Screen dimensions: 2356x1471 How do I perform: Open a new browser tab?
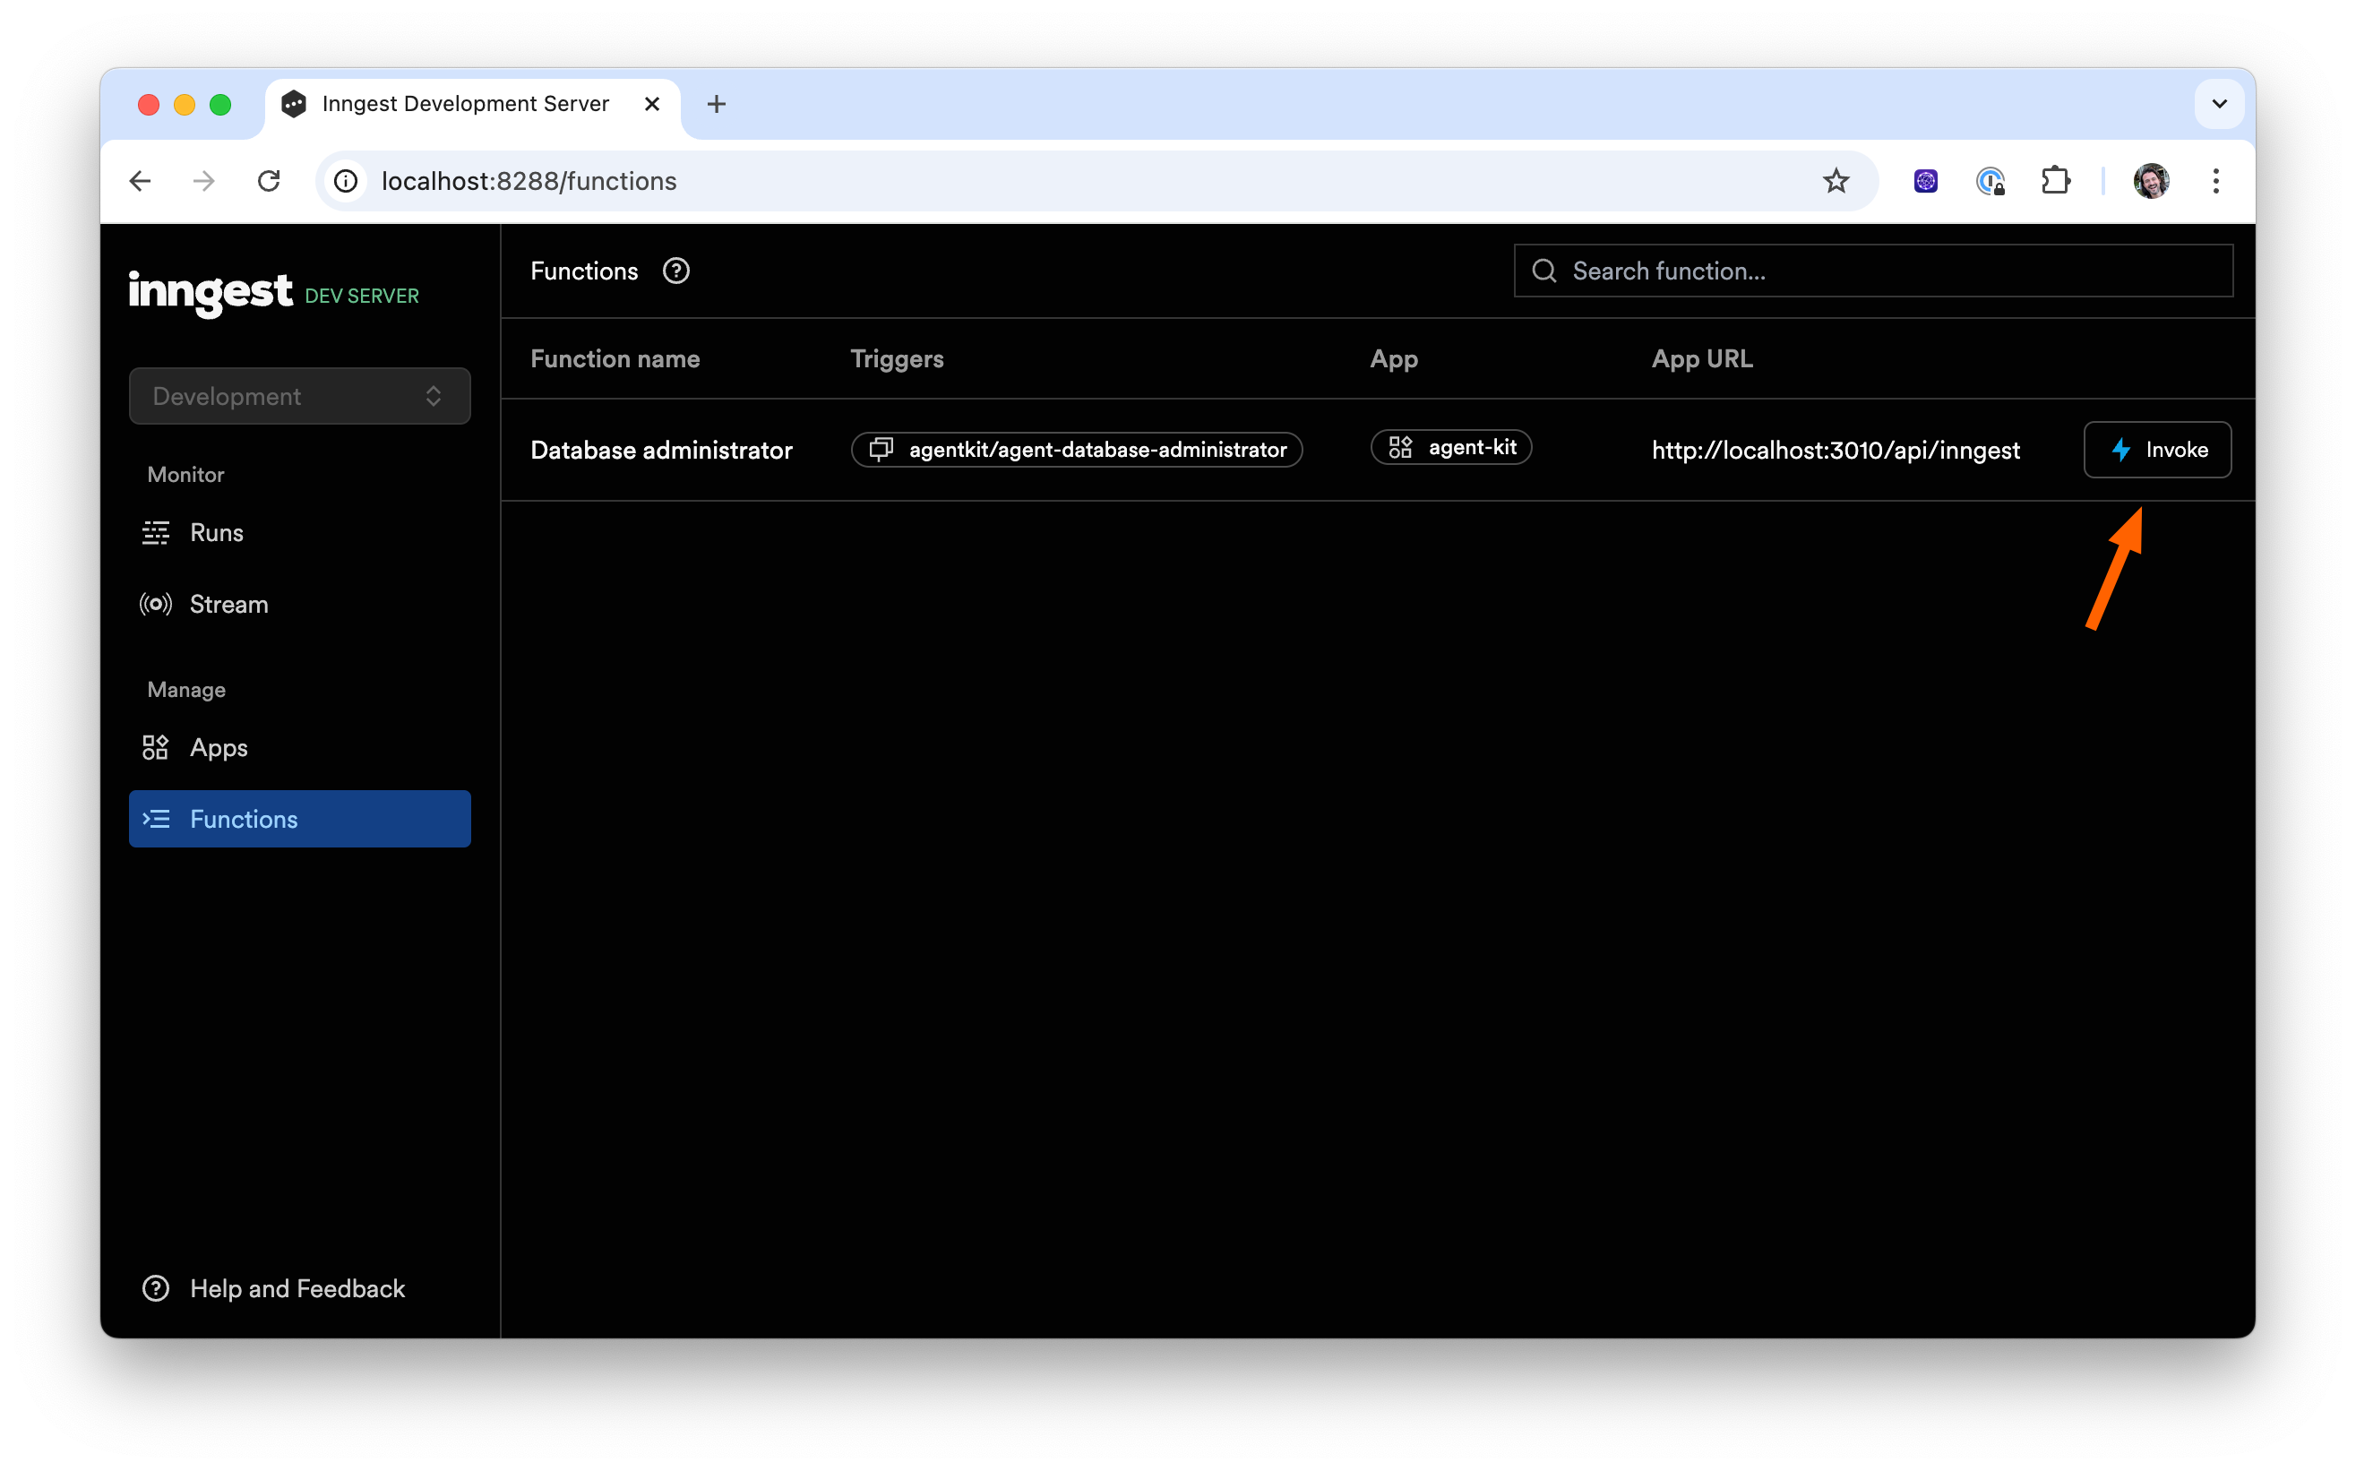click(x=717, y=103)
